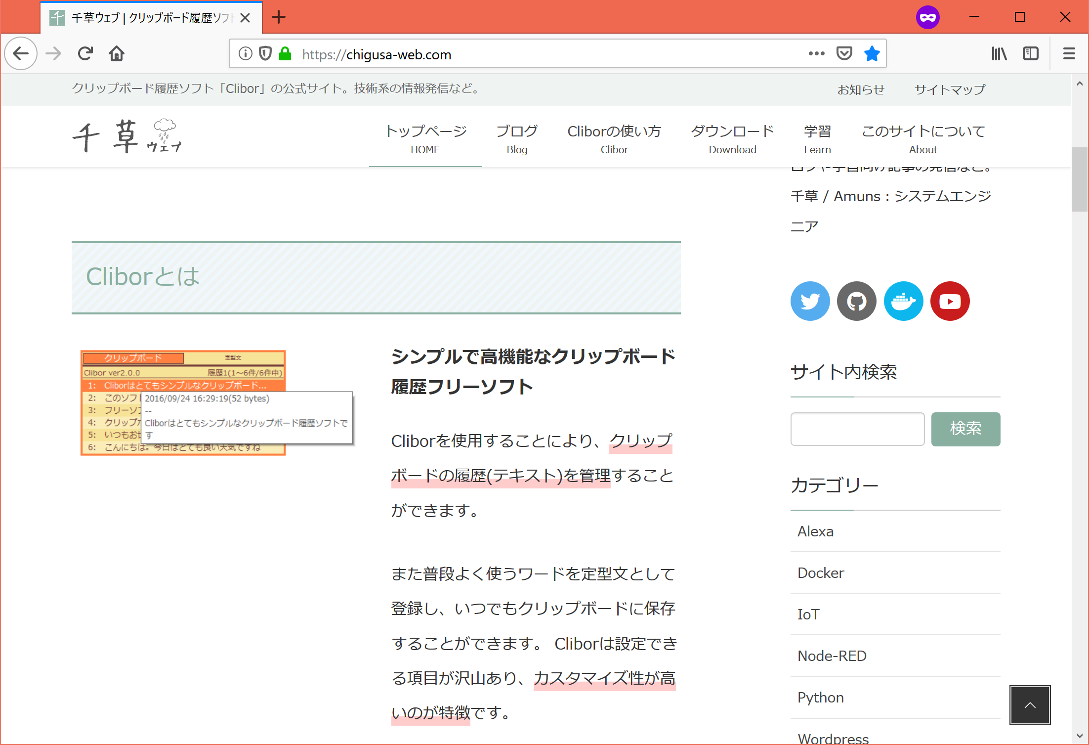Screen dimensions: 1089x745
Task: Click the Cliborとは section heading
Action: (376, 277)
